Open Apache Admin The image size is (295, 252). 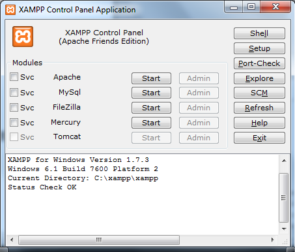(199, 78)
